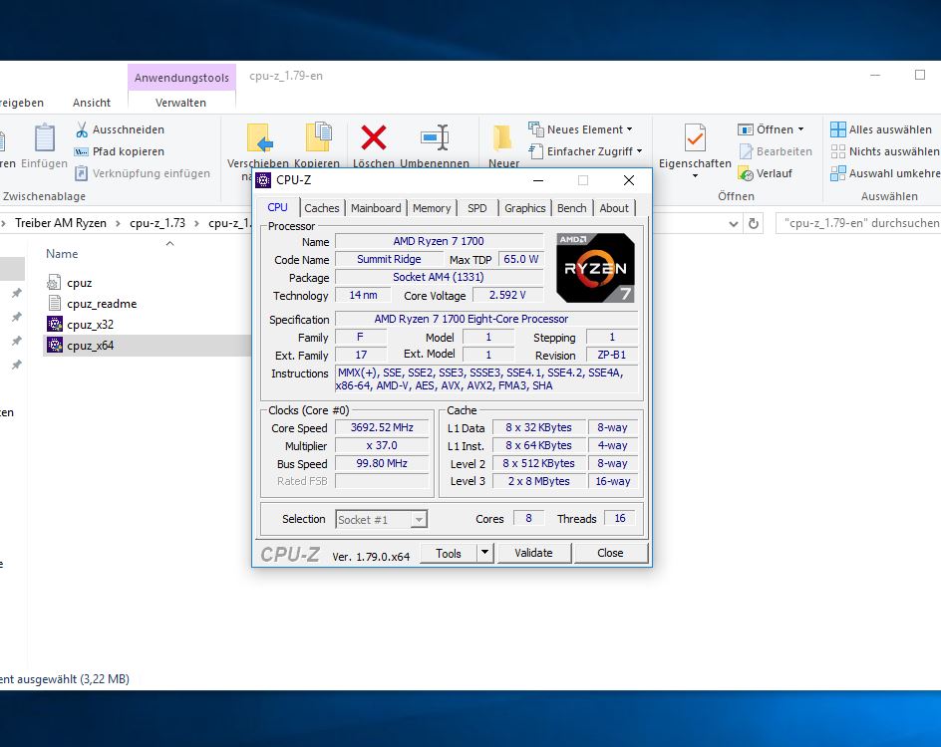Click cpu-z_1.73 breadcrumb segment
941x747 pixels.
tap(157, 223)
